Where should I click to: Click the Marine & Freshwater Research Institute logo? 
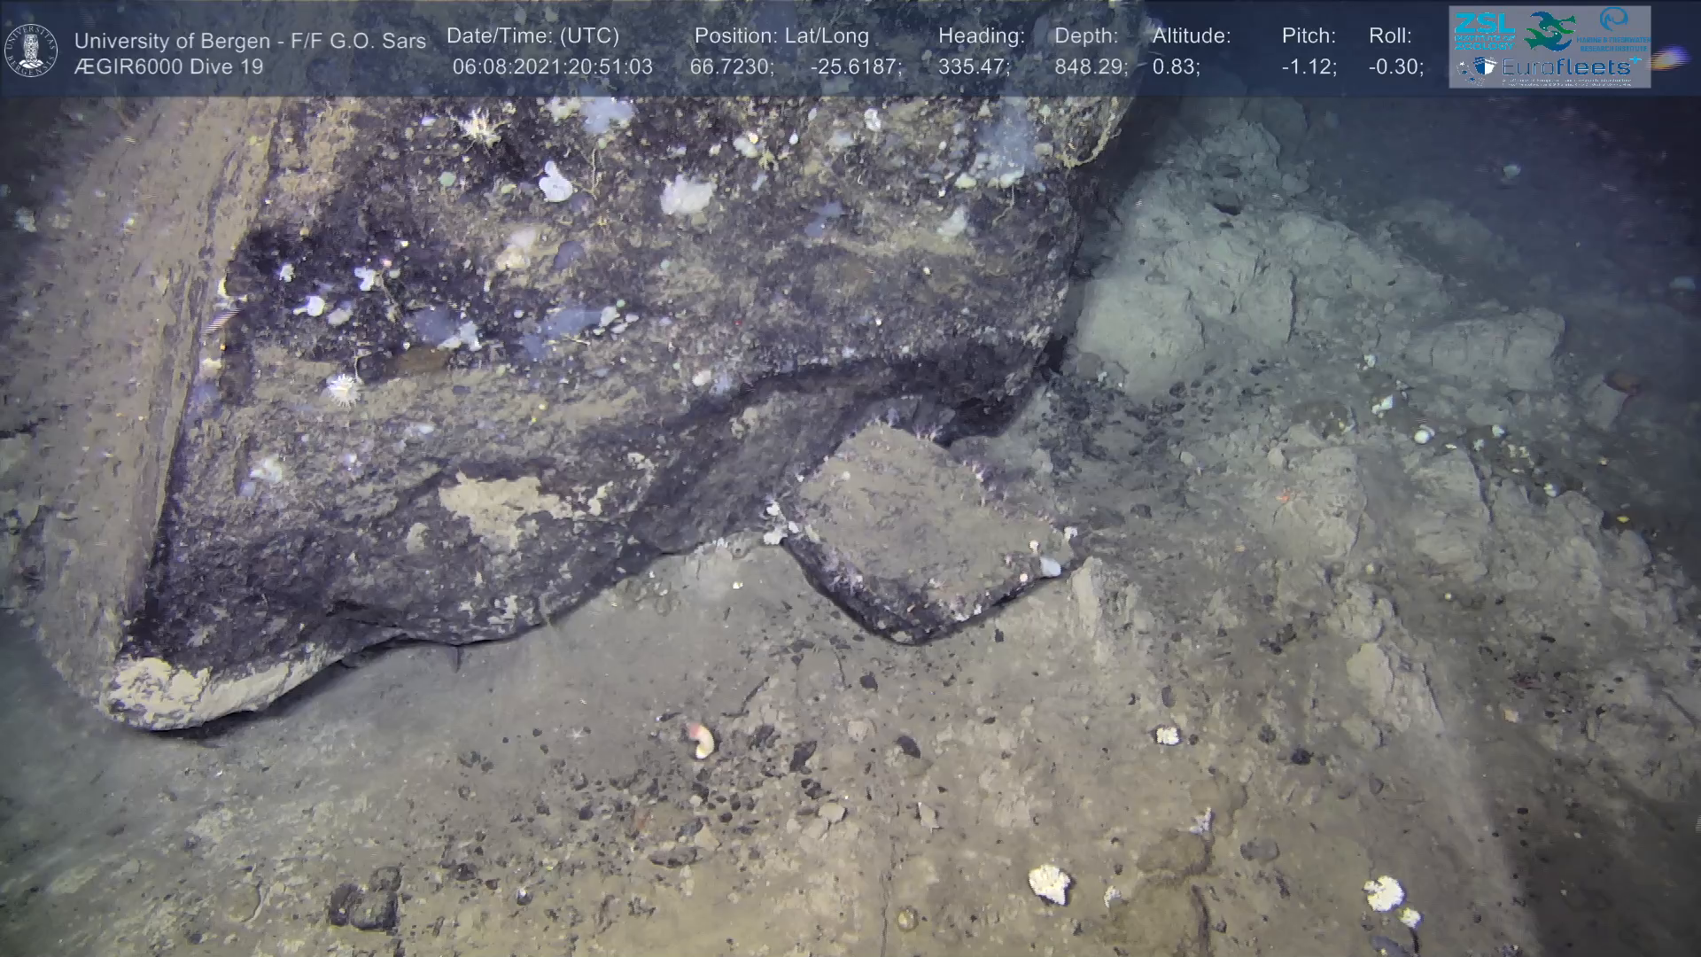pos(1614,29)
